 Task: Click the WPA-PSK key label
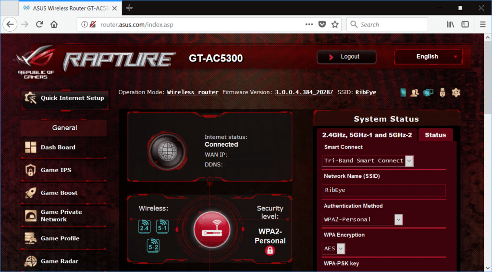coord(342,263)
